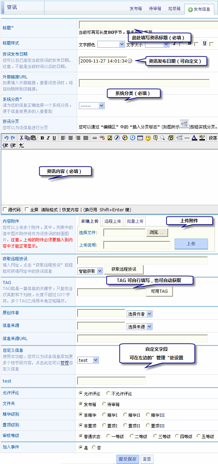Select the 不允许评论 radio button
The image size is (218, 464).
click(x=108, y=393)
